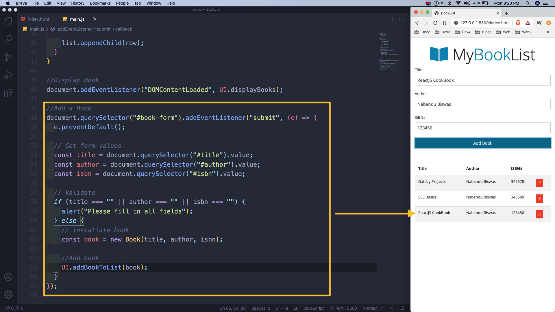555x312 pixels.
Task: Click the ISBN# input field
Action: 482,128
